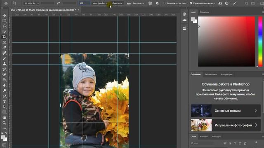Toggle 'С учетом содержимого' checkbox
The image size is (264, 148).
pos(191,3)
